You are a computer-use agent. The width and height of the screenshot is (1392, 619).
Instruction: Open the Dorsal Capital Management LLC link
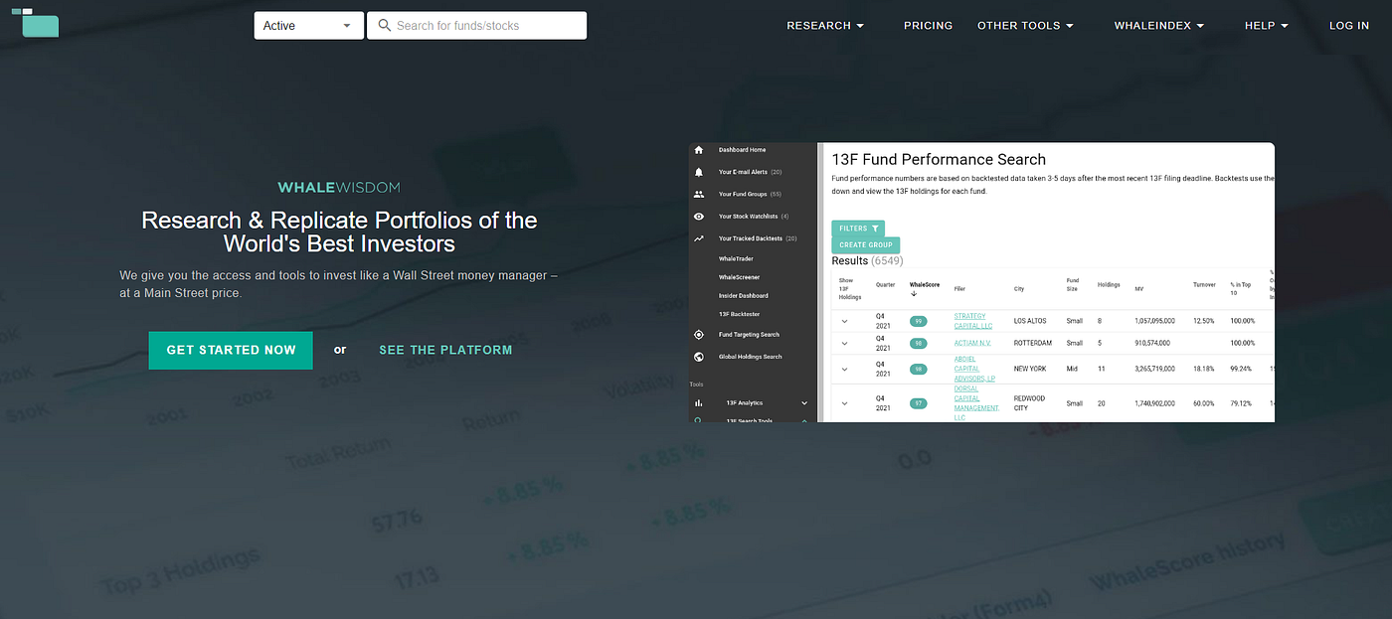point(976,403)
